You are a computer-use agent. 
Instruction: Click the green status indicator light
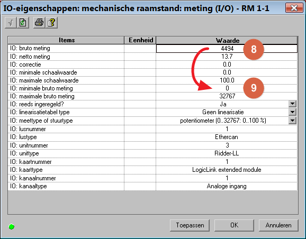[12, 226]
